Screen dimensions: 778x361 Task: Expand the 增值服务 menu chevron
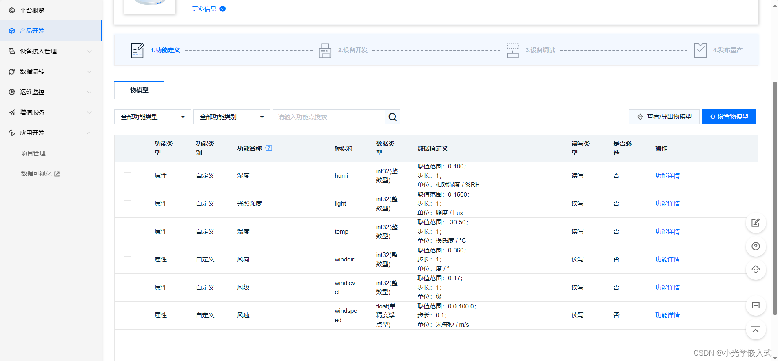click(x=89, y=113)
